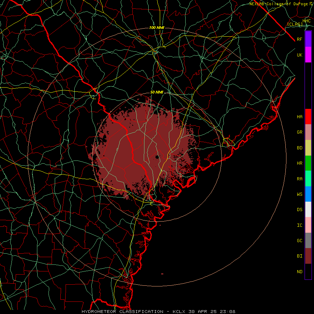Click the RA legend label
Screen dimensions: 314x314
pos(299,179)
